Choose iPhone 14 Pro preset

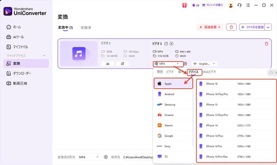pos(236,146)
